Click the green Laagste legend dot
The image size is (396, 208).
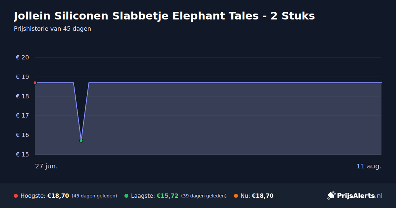[126, 196]
